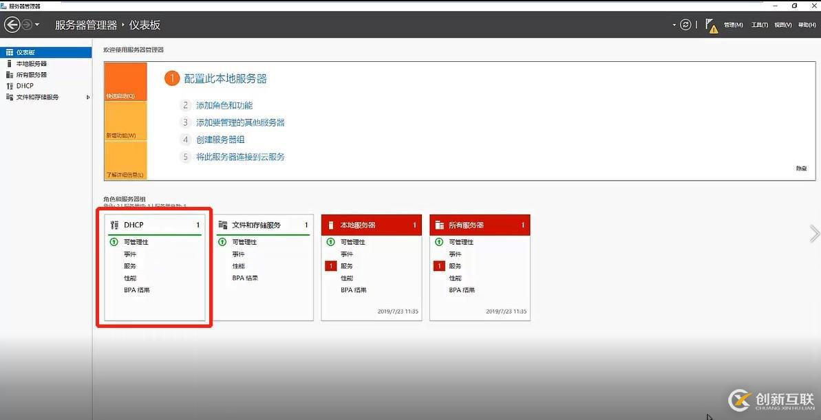Click 性能 in the DHCP tile
The width and height of the screenshot is (821, 420).
(130, 278)
